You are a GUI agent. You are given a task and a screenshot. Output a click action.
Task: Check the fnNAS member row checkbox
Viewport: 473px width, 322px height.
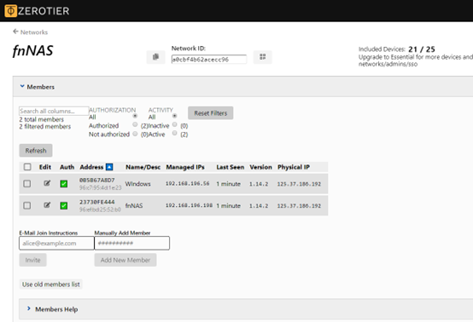pos(26,205)
